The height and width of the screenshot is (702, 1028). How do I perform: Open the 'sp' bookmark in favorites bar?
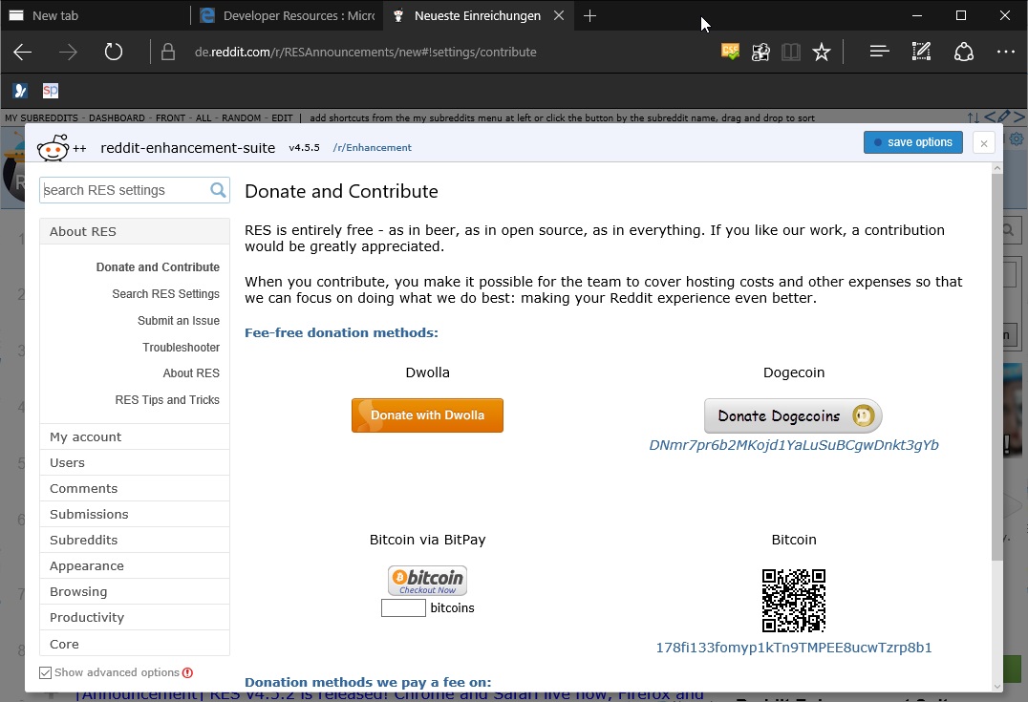click(x=51, y=91)
